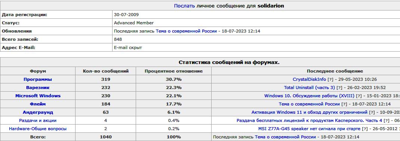Open the Раздачи и акции forum link
Viewport: 400px width, 141px height.
[38, 120]
